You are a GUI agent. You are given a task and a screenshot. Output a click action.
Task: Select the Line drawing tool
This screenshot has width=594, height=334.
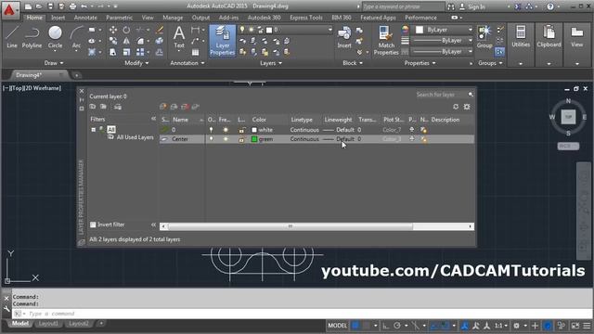(12, 37)
